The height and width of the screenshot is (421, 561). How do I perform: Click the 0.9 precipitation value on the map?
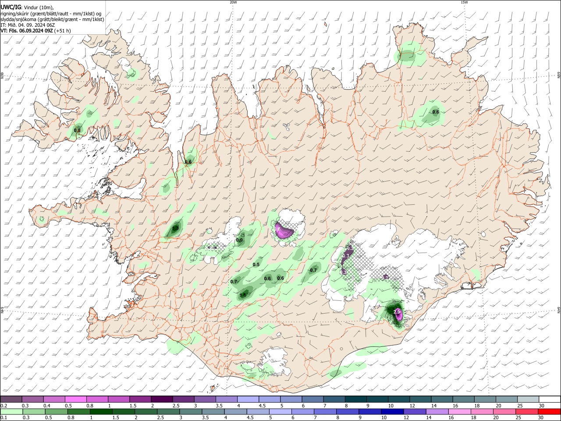pos(239,240)
